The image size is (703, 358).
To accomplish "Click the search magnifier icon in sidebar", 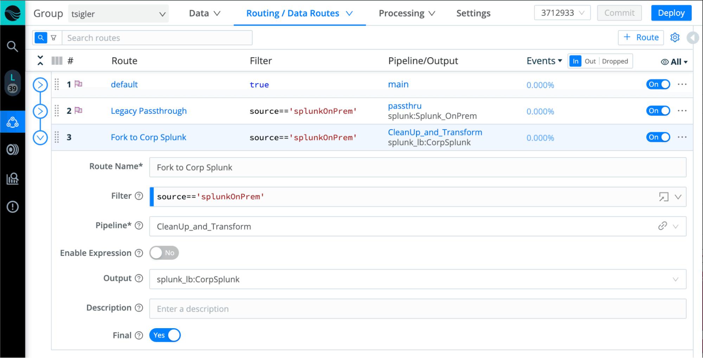I will tap(13, 46).
